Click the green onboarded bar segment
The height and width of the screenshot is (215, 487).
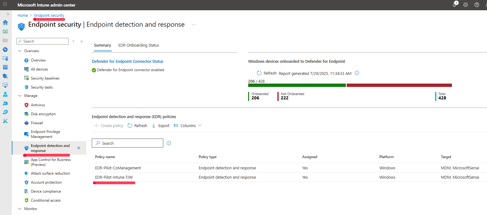coord(297,85)
